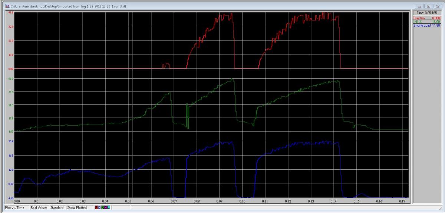Click the green 68.0 axis label
The width and height of the screenshot is (445, 213).
(11, 79)
